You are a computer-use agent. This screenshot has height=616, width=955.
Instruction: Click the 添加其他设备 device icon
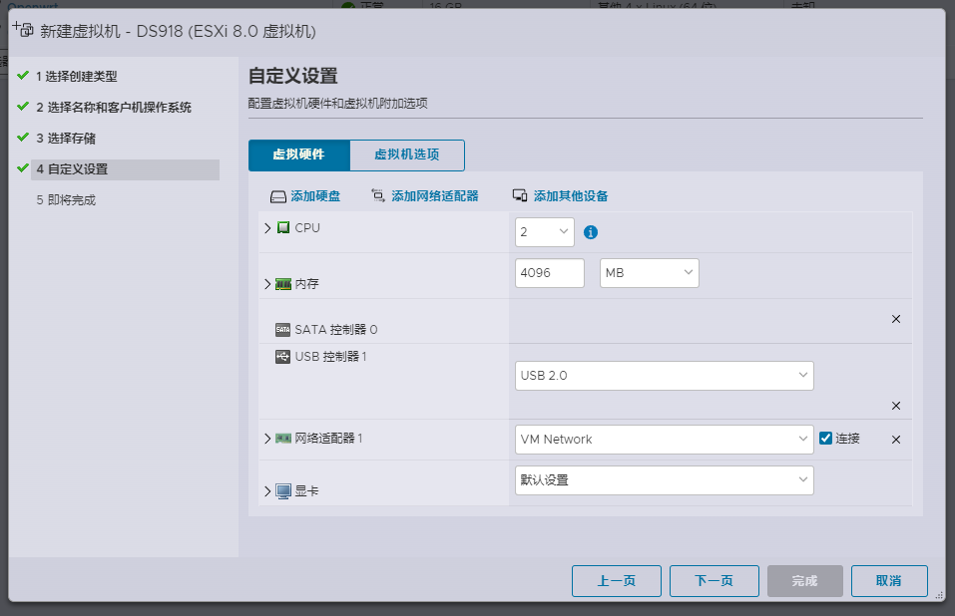(x=520, y=196)
